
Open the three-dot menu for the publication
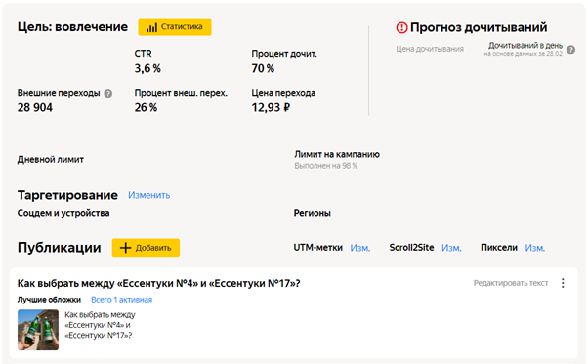pyautogui.click(x=563, y=283)
